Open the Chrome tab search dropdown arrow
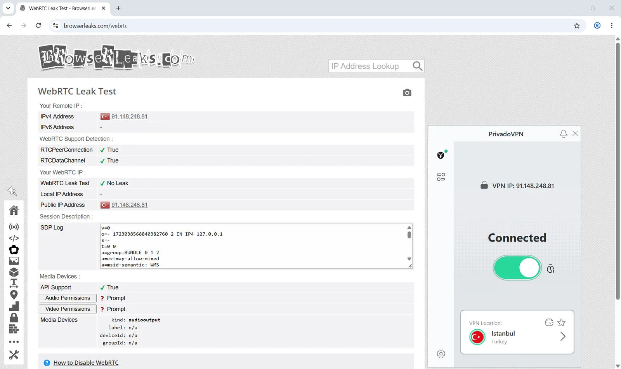This screenshot has width=621, height=369. 8,8
